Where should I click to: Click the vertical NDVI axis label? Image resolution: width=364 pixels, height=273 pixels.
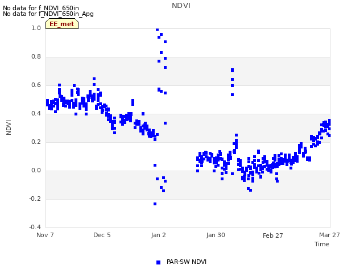[9, 127]
